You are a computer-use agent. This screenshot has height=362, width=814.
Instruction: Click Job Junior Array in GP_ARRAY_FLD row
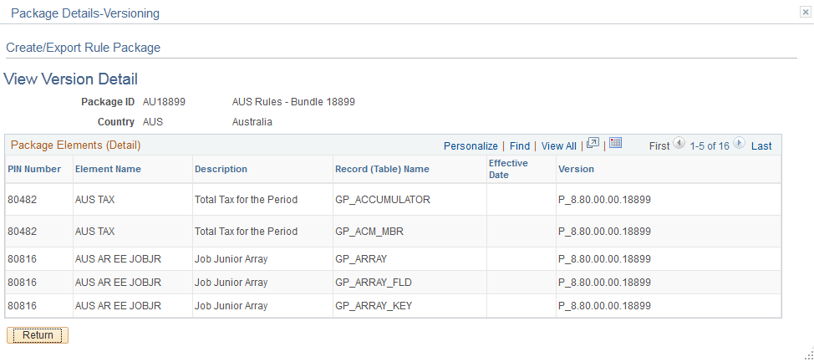(x=231, y=282)
